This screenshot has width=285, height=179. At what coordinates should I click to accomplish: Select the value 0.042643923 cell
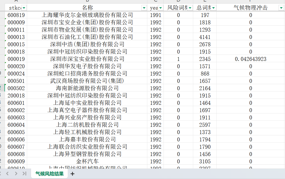click(251, 59)
